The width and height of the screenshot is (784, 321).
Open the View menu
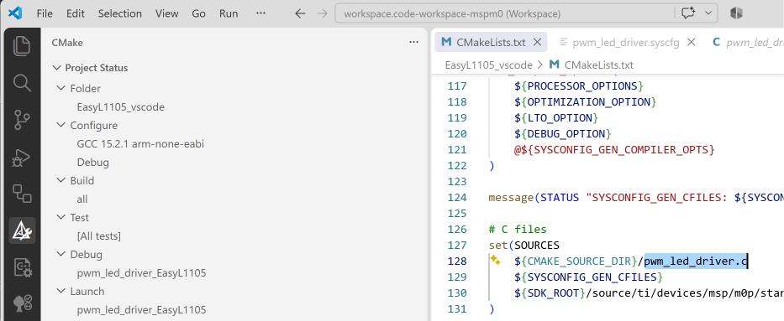(x=167, y=13)
